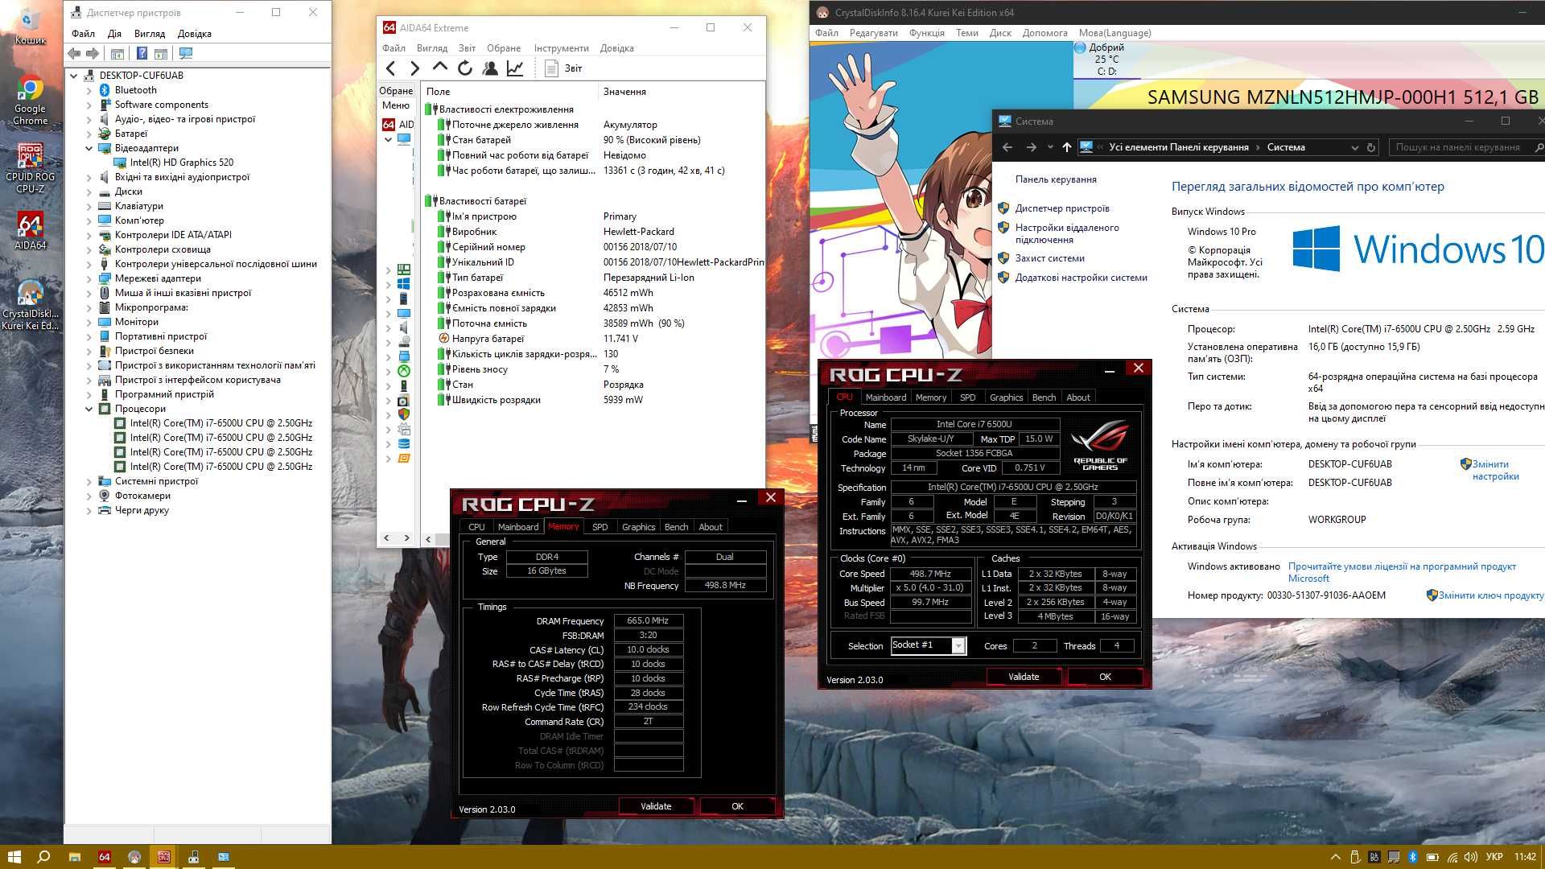Screen dimensions: 1545x869
Task: Switch to Graphics tab in CPU-Z memory window
Action: pos(638,527)
